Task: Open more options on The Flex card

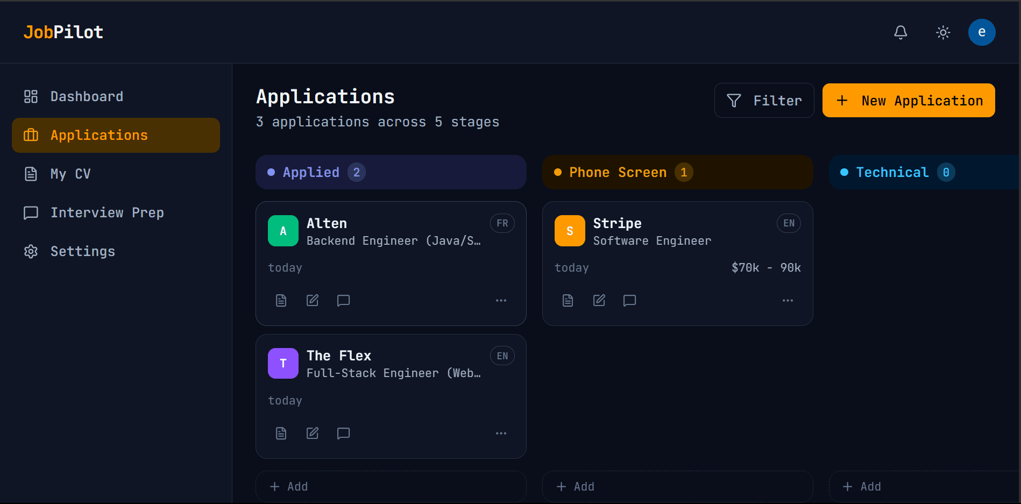Action: (x=501, y=433)
